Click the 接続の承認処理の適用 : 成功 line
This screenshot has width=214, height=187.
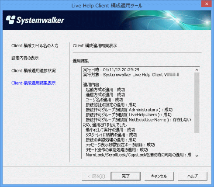point(111,140)
